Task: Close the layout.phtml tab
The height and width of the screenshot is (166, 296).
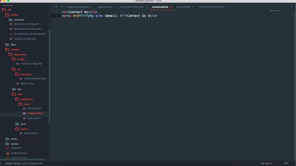Action: pyautogui.click(x=115, y=7)
